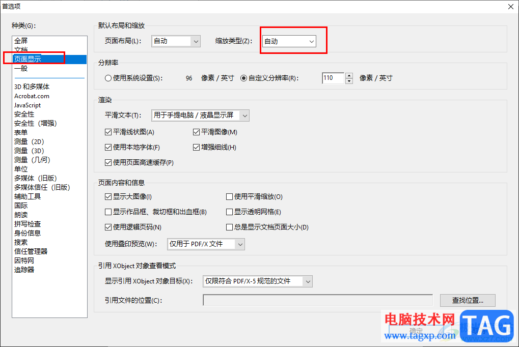Toggle 使用逻辑页码 checkbox

pos(108,227)
